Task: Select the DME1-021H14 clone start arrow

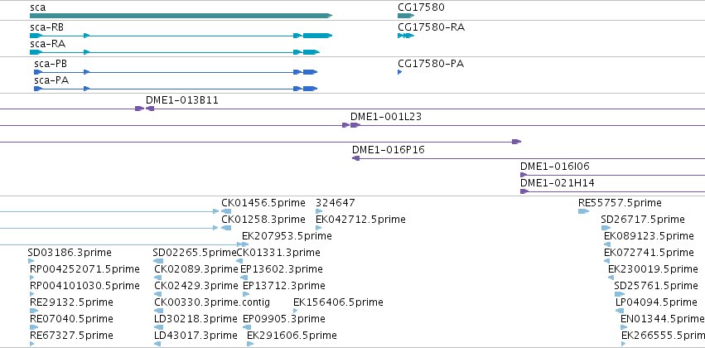Action: point(524,191)
